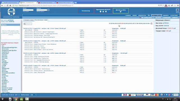Click the Skrill payment logo
This screenshot has width=180, height=101.
125,95
